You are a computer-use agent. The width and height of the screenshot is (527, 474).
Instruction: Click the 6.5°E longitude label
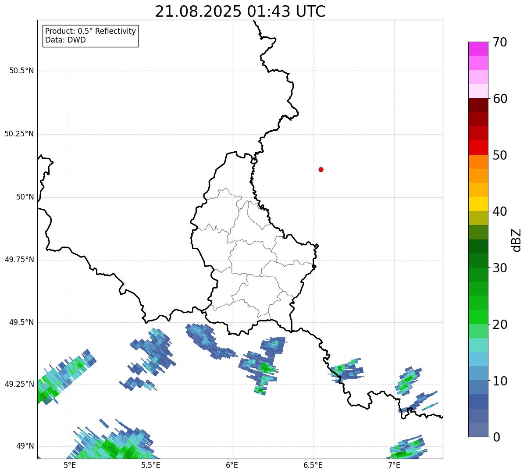(x=313, y=465)
